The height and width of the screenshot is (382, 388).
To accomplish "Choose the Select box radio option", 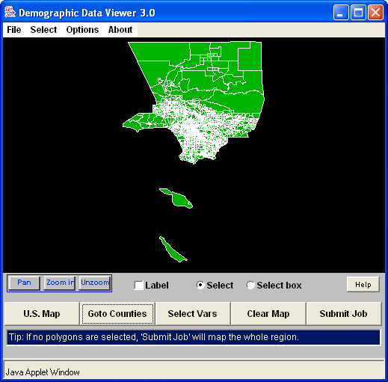I will click(x=250, y=285).
